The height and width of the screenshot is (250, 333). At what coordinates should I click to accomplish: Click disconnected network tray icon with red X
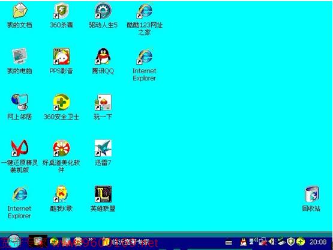pyautogui.click(x=263, y=242)
